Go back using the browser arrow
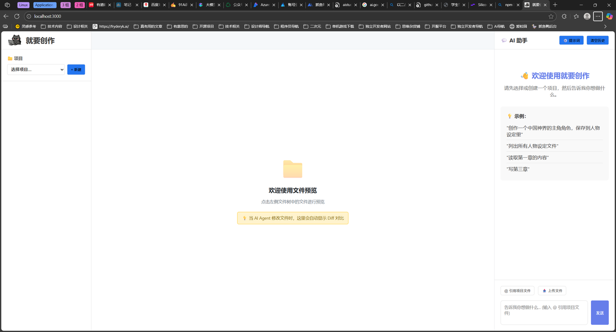The image size is (616, 332). click(x=6, y=16)
